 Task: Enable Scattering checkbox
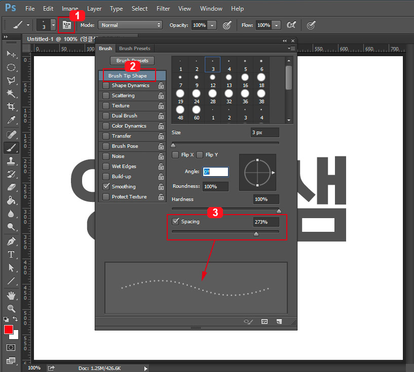pos(106,96)
